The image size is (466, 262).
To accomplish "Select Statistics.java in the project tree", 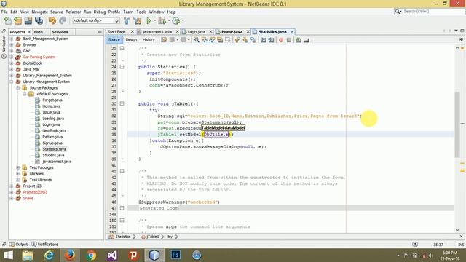I will tap(54, 149).
